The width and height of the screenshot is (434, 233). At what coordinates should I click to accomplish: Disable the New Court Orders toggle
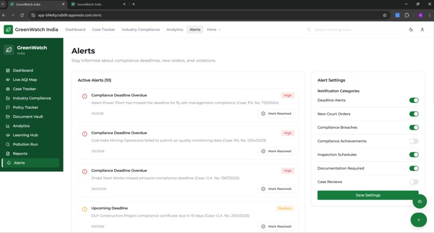[x=414, y=114]
